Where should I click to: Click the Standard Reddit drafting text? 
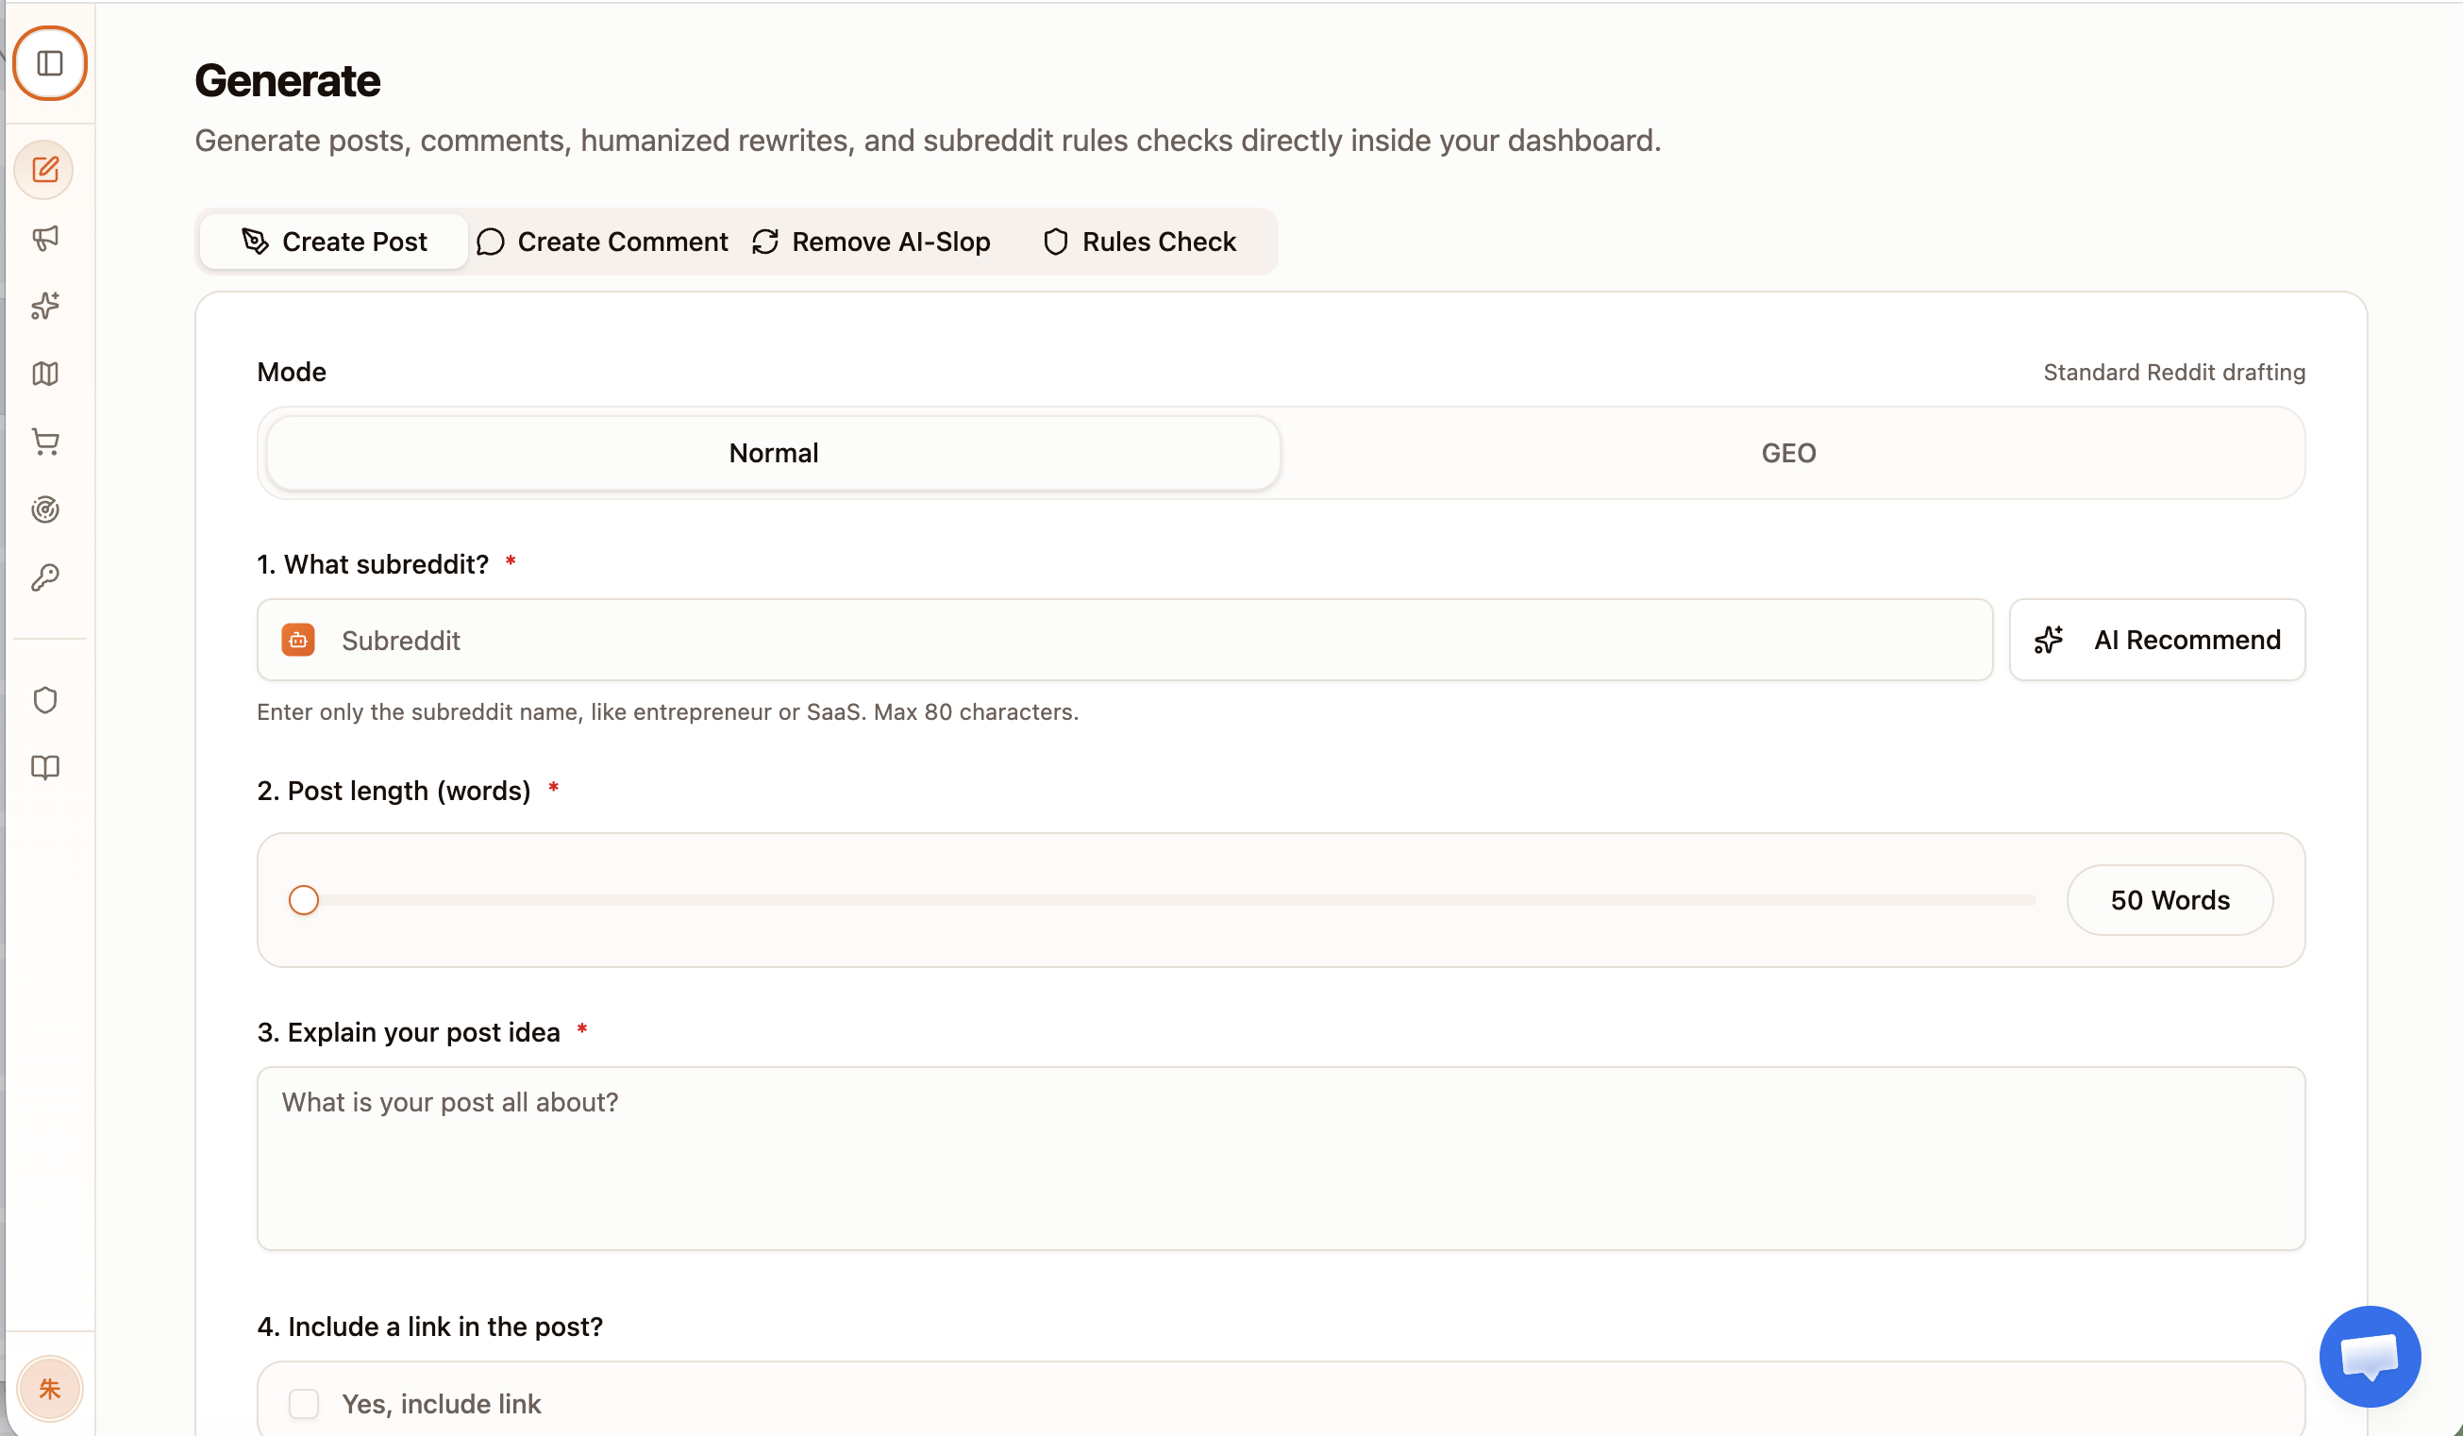pos(2173,372)
